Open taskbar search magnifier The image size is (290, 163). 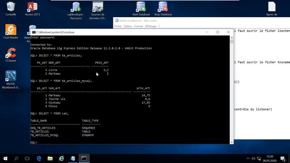click(16, 158)
